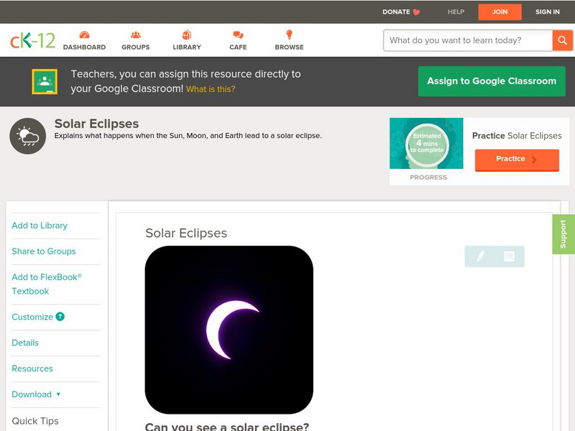The image size is (575, 431).
Task: Open the Dashboard via its gauge icon
Action: (x=86, y=34)
